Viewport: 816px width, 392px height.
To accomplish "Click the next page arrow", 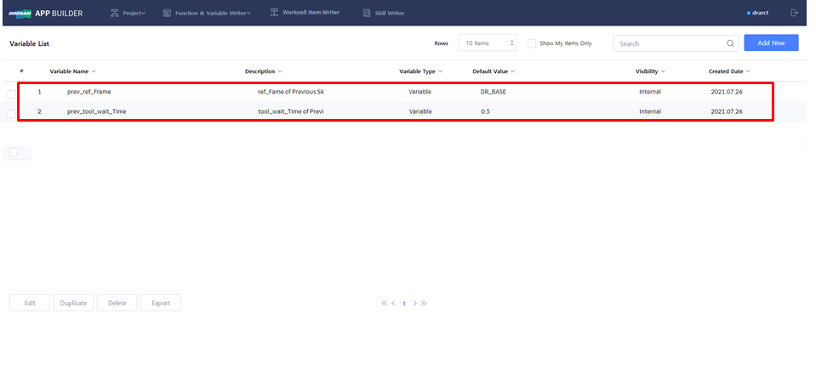I will point(414,303).
